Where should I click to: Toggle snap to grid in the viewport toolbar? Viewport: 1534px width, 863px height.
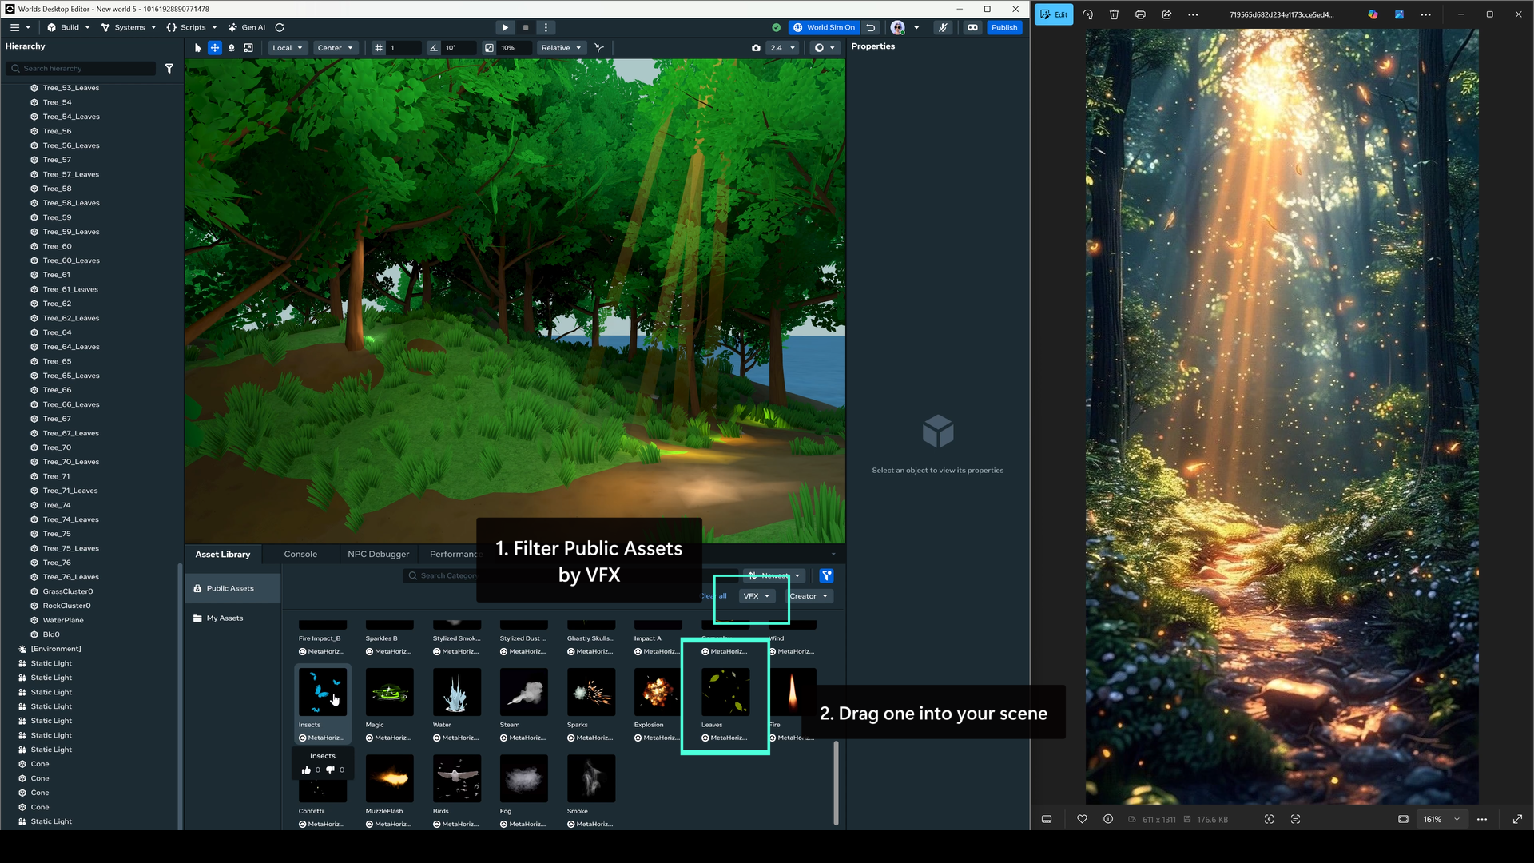tap(379, 48)
